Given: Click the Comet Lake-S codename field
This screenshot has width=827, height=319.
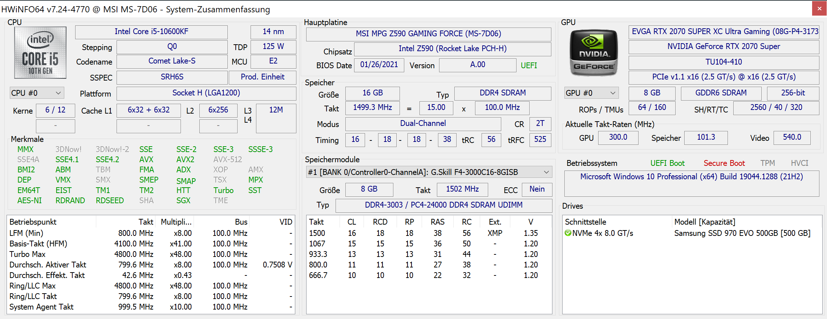Looking at the screenshot, I should 172,61.
